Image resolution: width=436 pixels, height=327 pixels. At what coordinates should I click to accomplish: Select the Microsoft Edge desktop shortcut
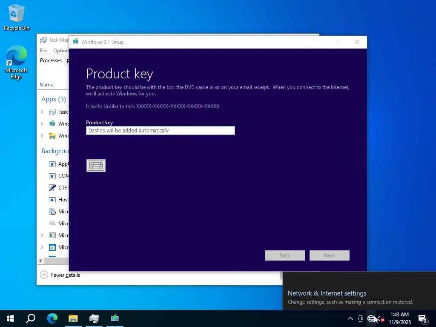click(x=16, y=62)
